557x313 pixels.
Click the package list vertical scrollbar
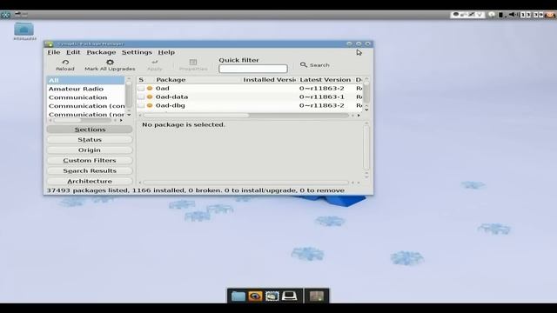[x=366, y=94]
